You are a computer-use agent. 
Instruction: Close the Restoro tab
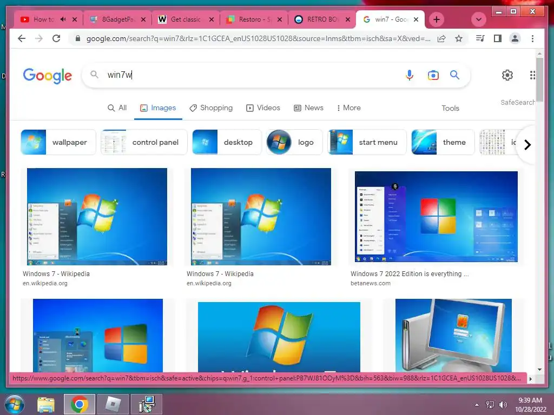[280, 19]
